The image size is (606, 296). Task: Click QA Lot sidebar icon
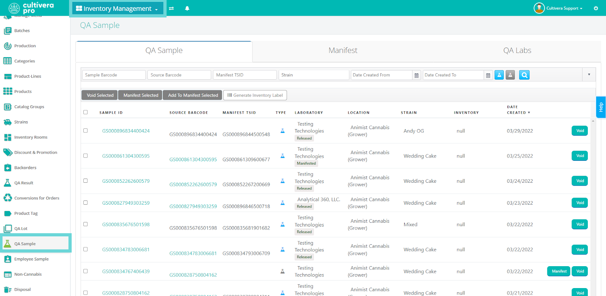[8, 228]
